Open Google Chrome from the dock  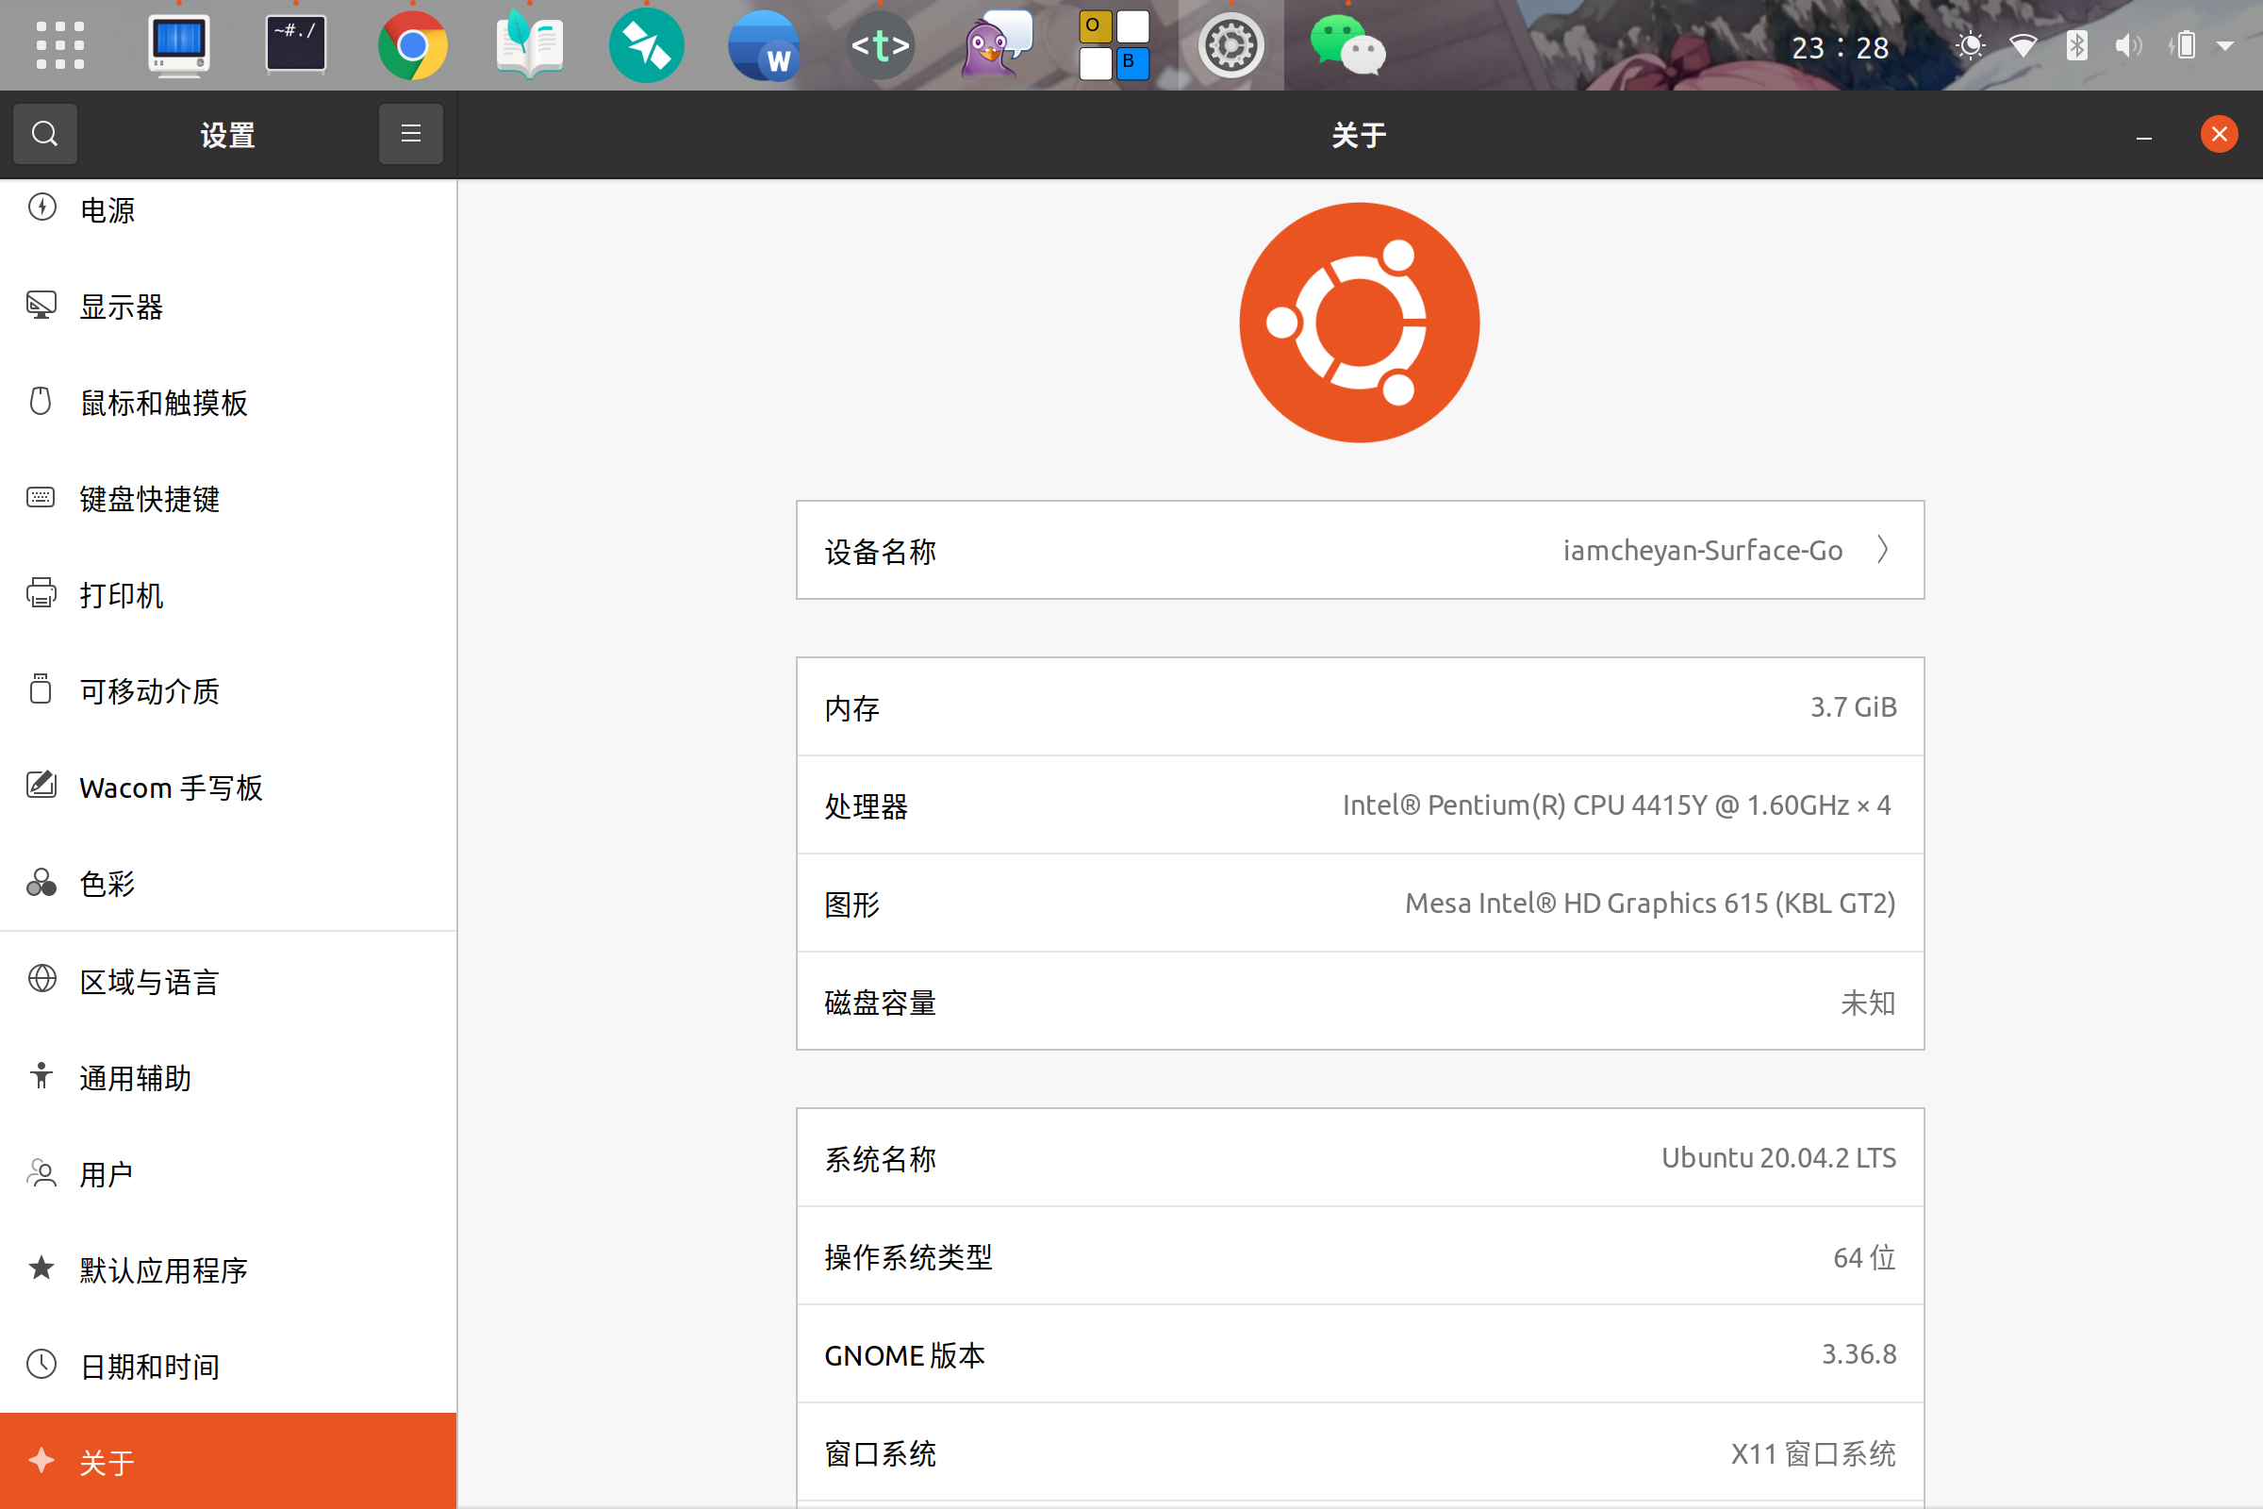pos(412,44)
